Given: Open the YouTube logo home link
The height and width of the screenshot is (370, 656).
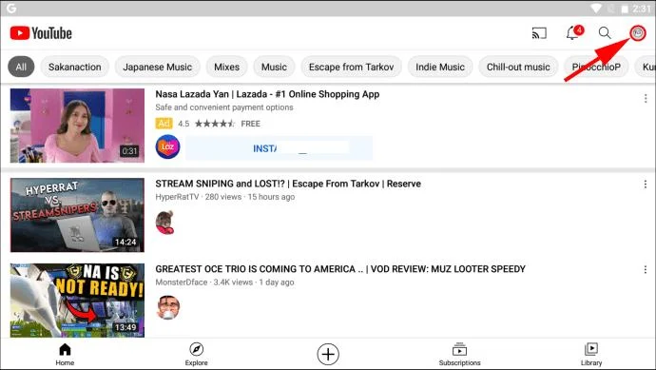Looking at the screenshot, I should click(41, 33).
